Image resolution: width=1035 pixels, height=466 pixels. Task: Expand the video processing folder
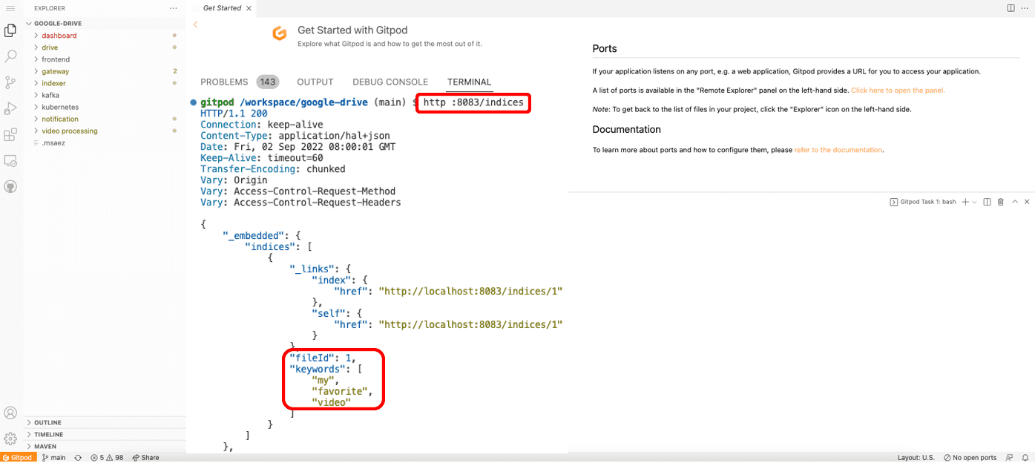tap(70, 131)
